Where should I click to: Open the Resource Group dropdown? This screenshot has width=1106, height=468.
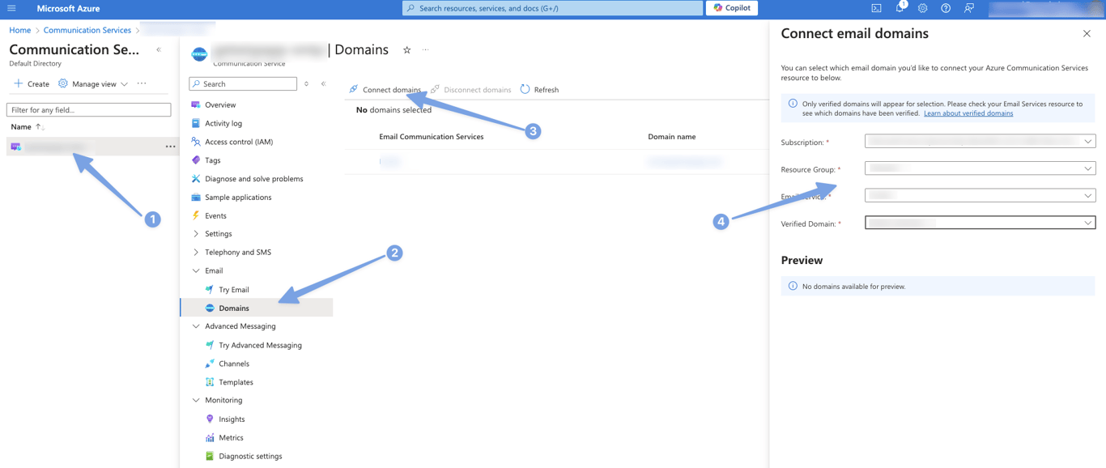tap(981, 168)
